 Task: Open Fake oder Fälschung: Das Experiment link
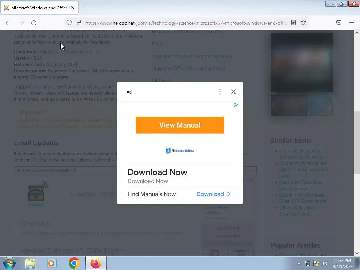coord(301,185)
